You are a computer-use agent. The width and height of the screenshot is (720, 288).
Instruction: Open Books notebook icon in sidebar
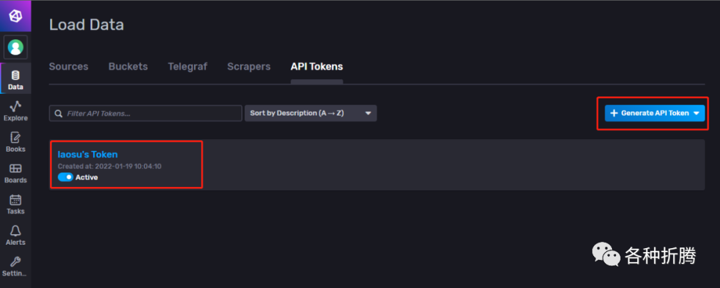15,142
